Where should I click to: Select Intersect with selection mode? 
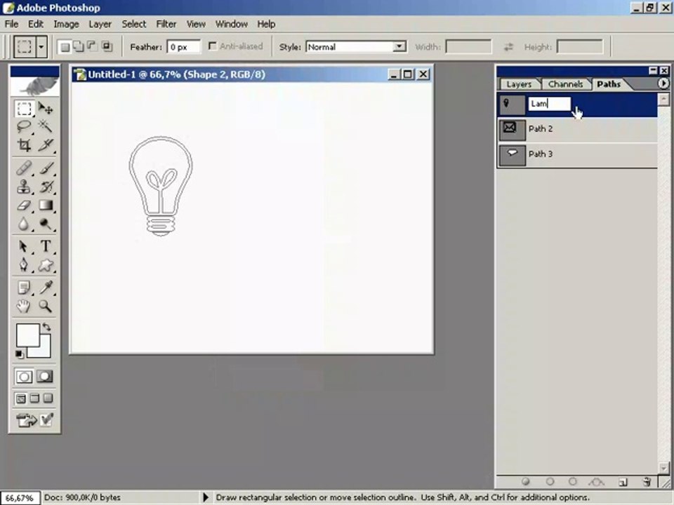[107, 46]
